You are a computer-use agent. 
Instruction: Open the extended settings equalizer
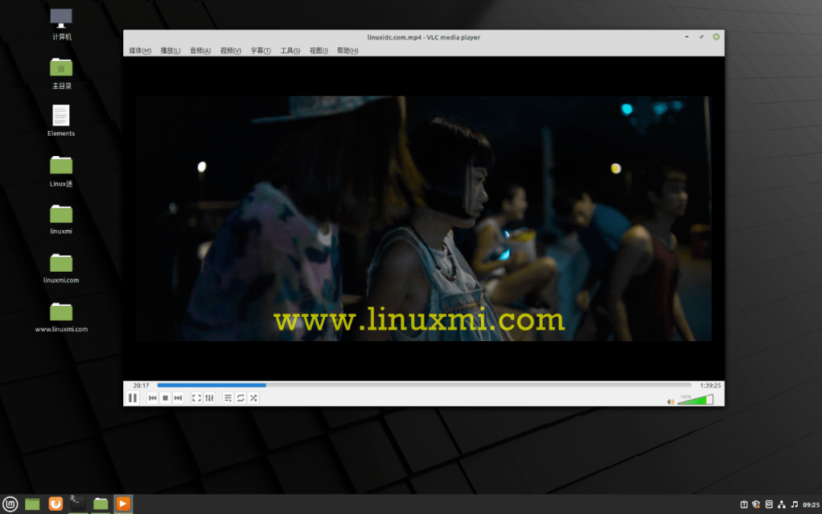[x=210, y=397]
